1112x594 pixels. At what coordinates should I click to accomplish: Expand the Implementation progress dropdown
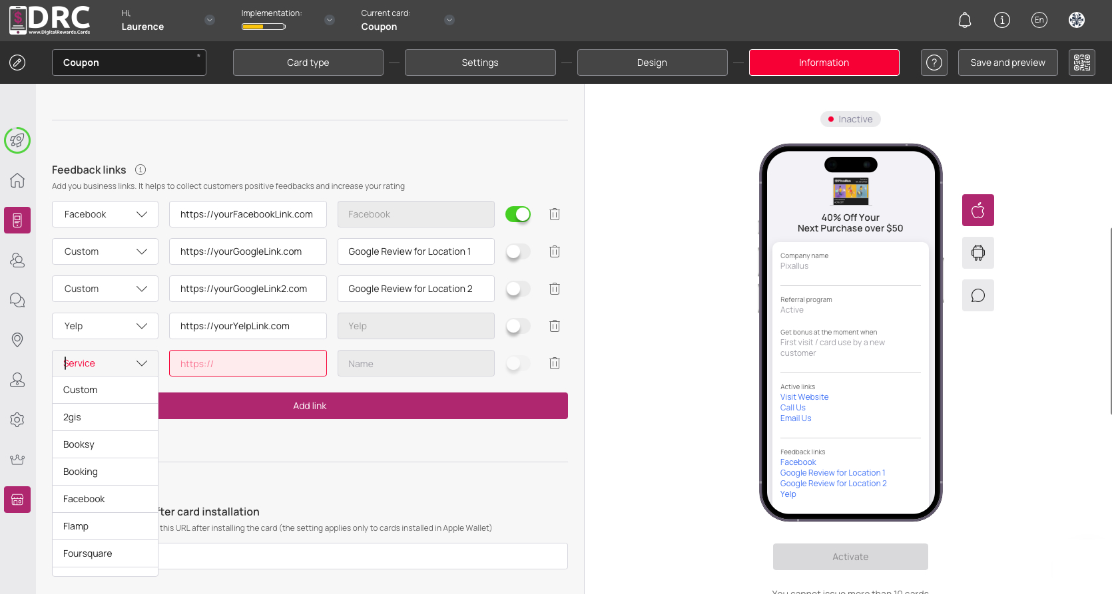coord(330,20)
